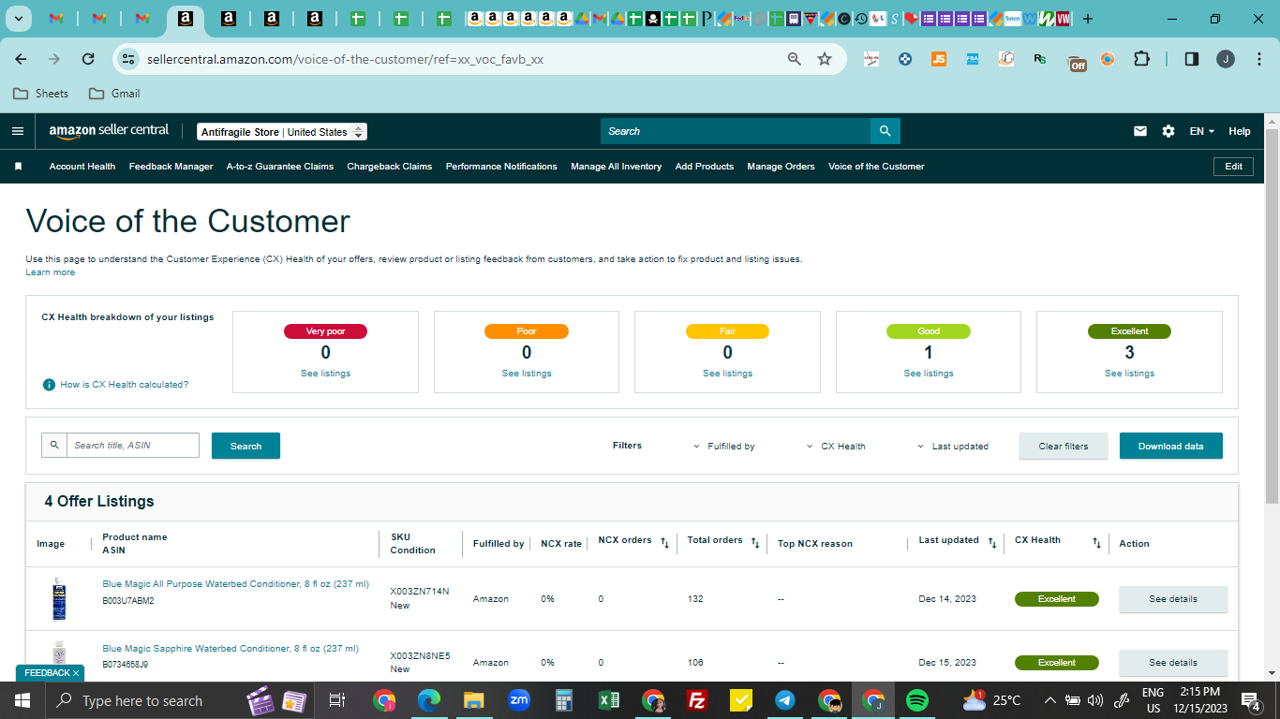Click the JS extension icon
The height and width of the screenshot is (719, 1280).
pos(939,59)
